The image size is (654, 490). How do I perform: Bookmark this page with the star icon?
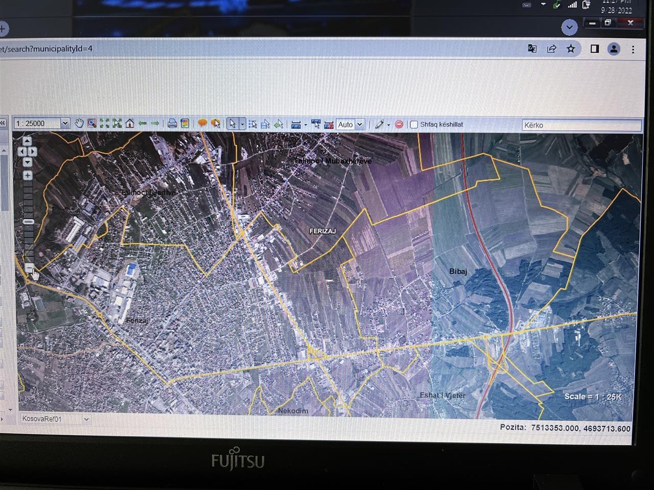[x=571, y=49]
